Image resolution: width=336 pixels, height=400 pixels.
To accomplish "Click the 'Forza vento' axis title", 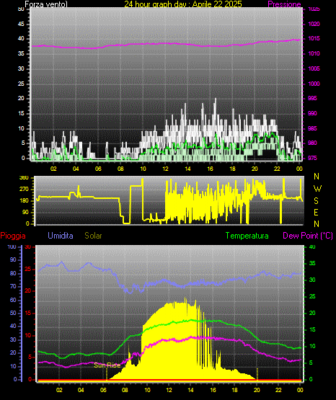I will tap(46, 4).
